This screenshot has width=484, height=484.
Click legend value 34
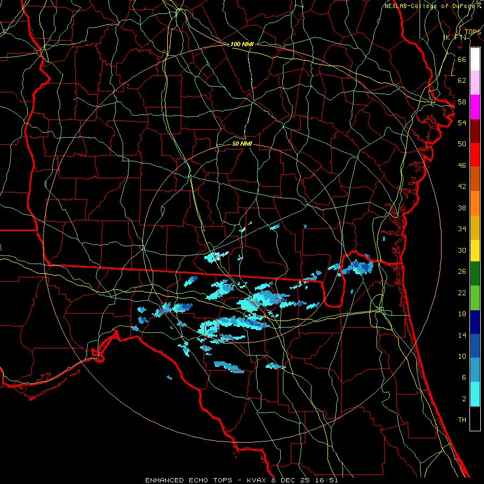tap(462, 229)
